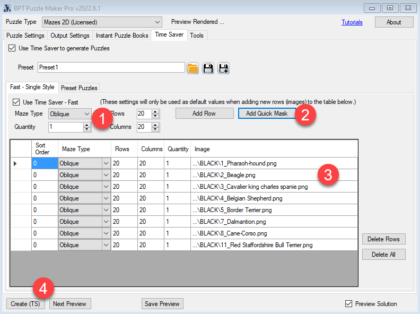Toggle Use Time Saver to generate Puzzles
Screen dimensions: 420x314
click(12, 48)
